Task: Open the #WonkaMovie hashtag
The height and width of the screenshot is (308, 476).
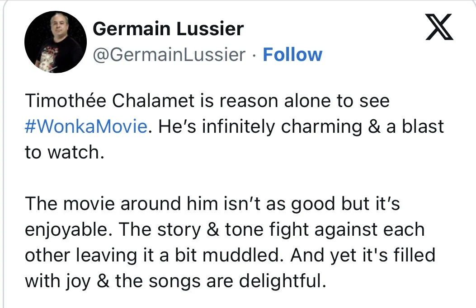Action: pyautogui.click(x=86, y=126)
